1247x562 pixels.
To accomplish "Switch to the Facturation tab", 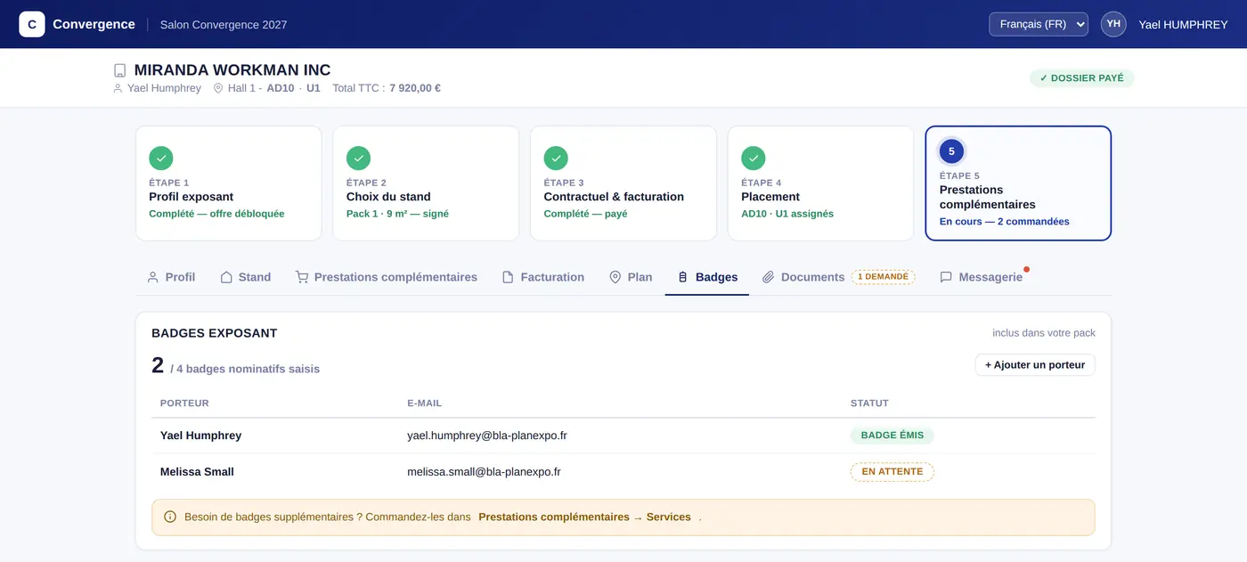I will click(543, 277).
